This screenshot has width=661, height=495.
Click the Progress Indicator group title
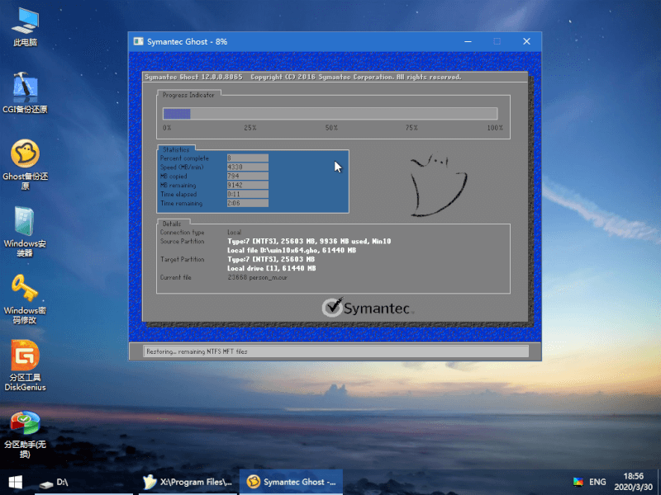click(x=188, y=95)
